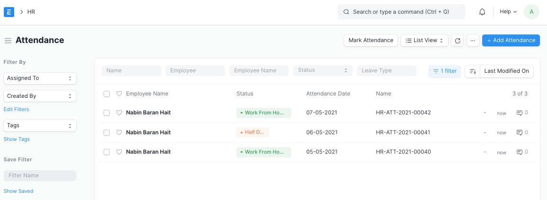This screenshot has height=200, width=547.
Task: Click the user avatar A
Action: pyautogui.click(x=531, y=12)
